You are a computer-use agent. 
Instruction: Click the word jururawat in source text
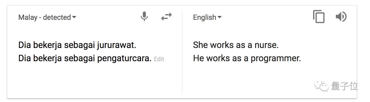[x=116, y=45]
